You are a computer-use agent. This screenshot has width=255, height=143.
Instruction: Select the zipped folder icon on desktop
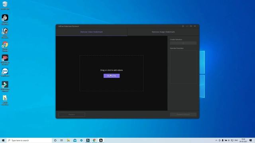pyautogui.click(x=5, y=100)
